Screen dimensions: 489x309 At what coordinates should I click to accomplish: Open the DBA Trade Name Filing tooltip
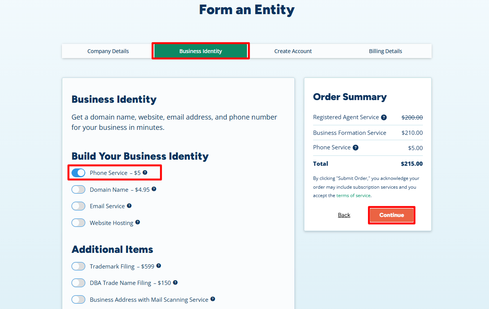[175, 282]
